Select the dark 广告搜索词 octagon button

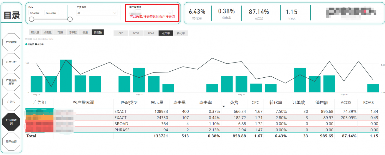[x=11, y=122]
